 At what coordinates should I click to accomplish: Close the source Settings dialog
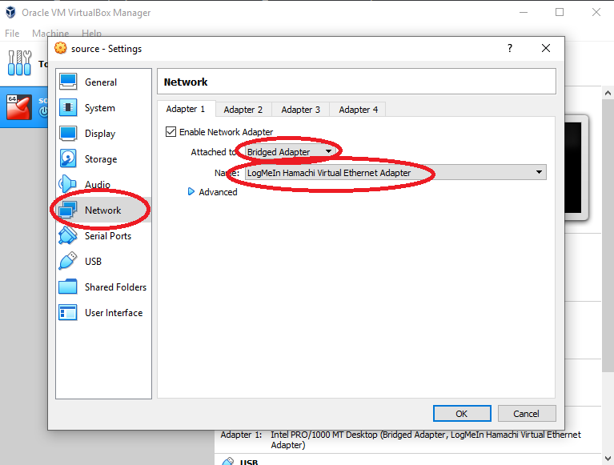546,48
